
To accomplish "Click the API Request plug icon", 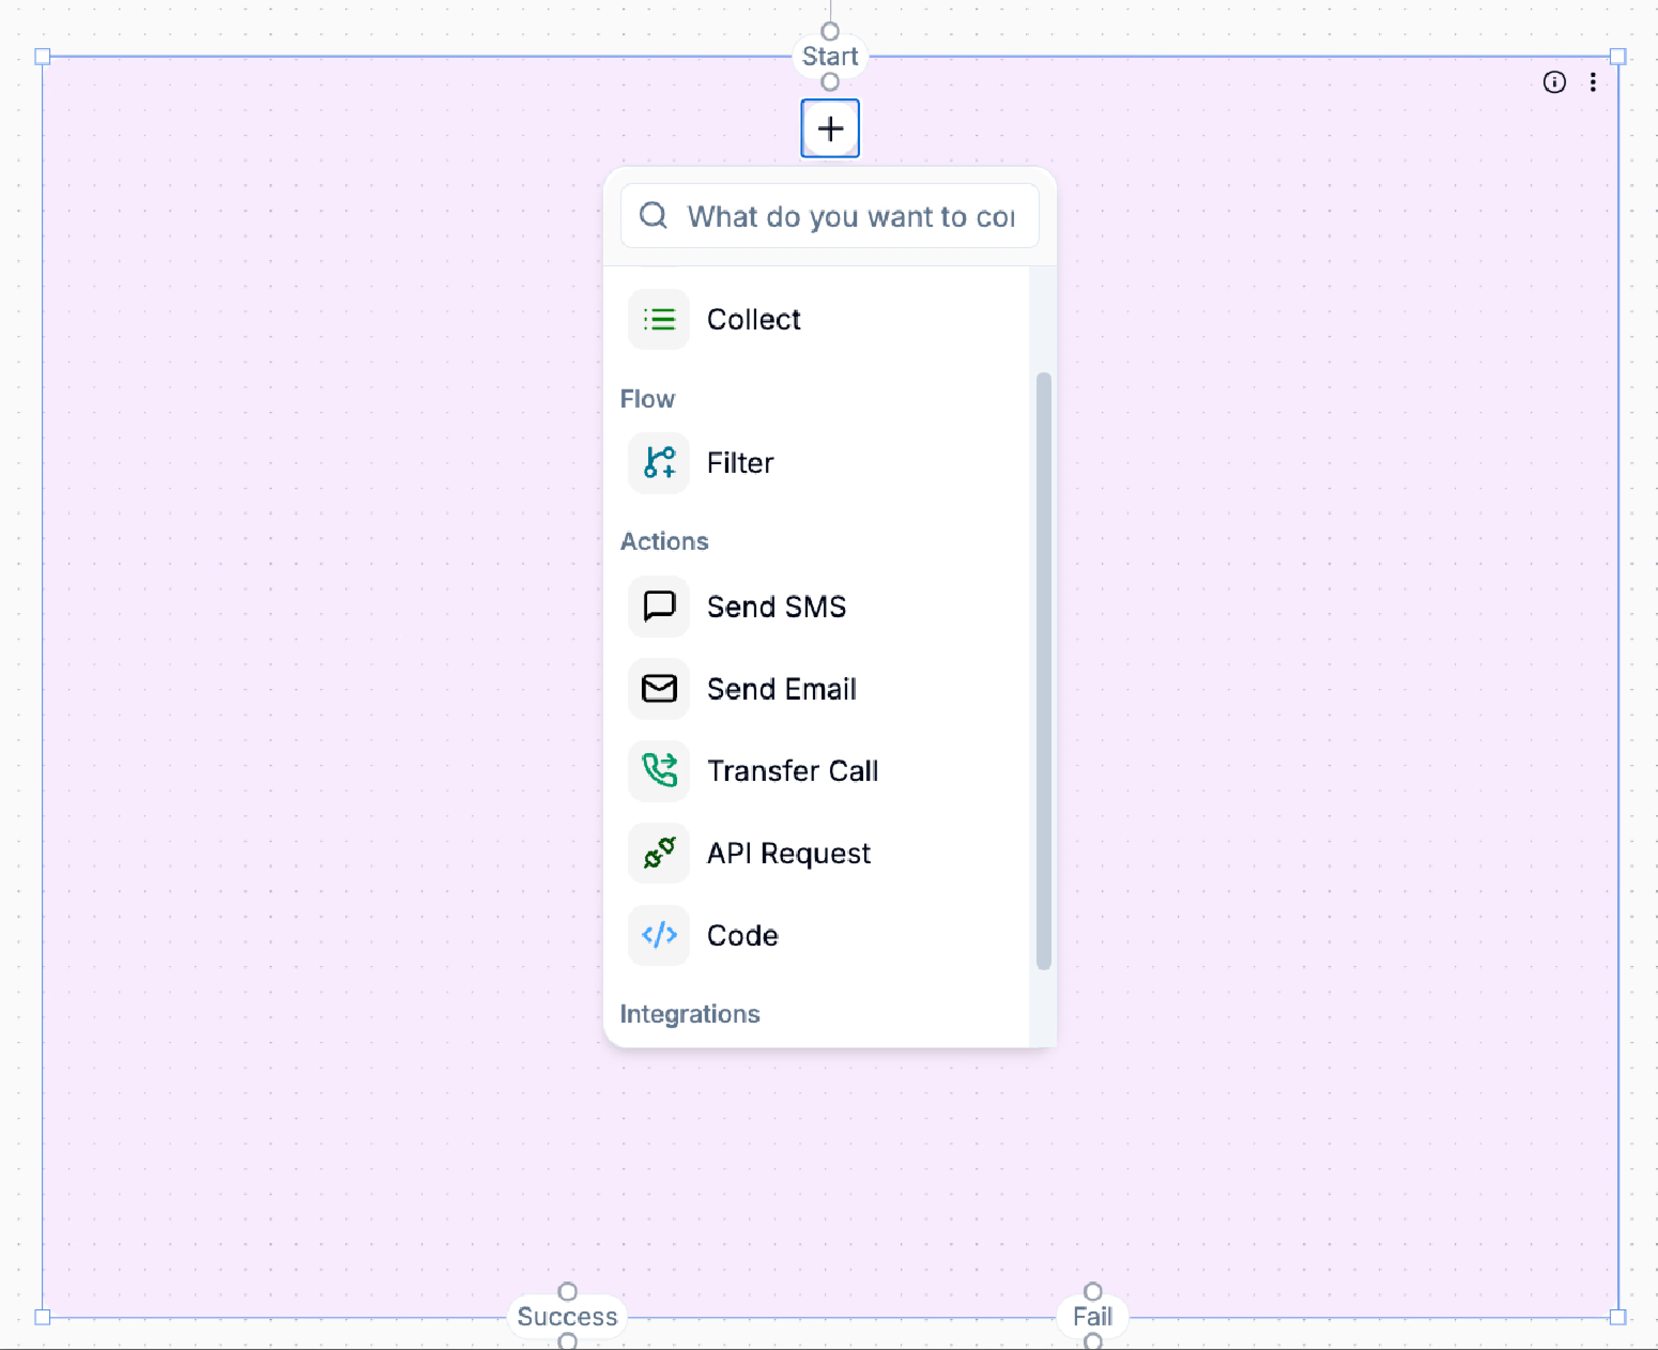I will click(658, 853).
